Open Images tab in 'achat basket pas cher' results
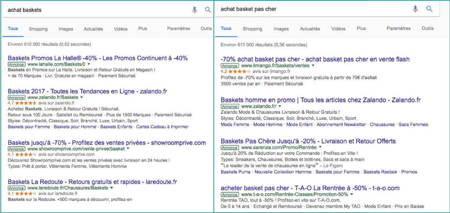The image size is (450, 213). (x=281, y=29)
